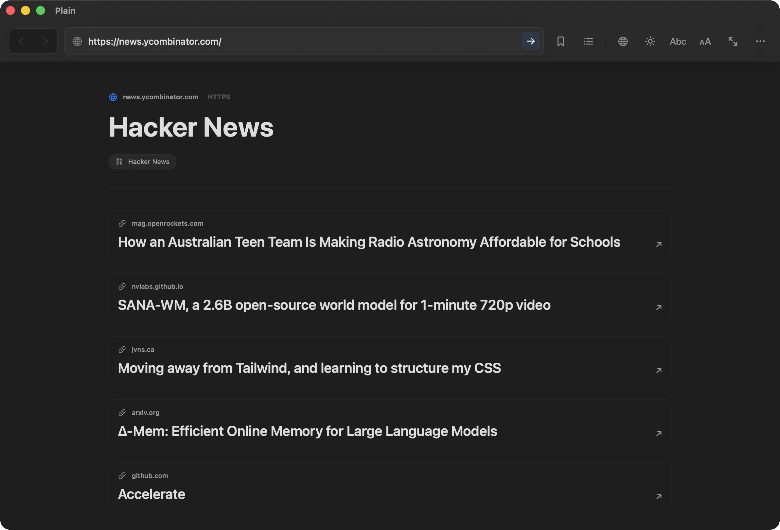The image size is (780, 530).
Task: Close the Plain window with red button
Action: 10,10
